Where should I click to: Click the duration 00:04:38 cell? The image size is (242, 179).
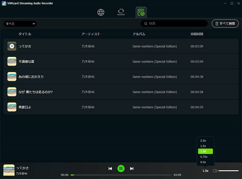197,77
